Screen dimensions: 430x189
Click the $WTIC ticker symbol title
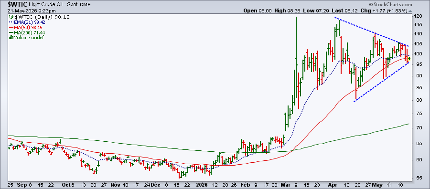coord(17,5)
